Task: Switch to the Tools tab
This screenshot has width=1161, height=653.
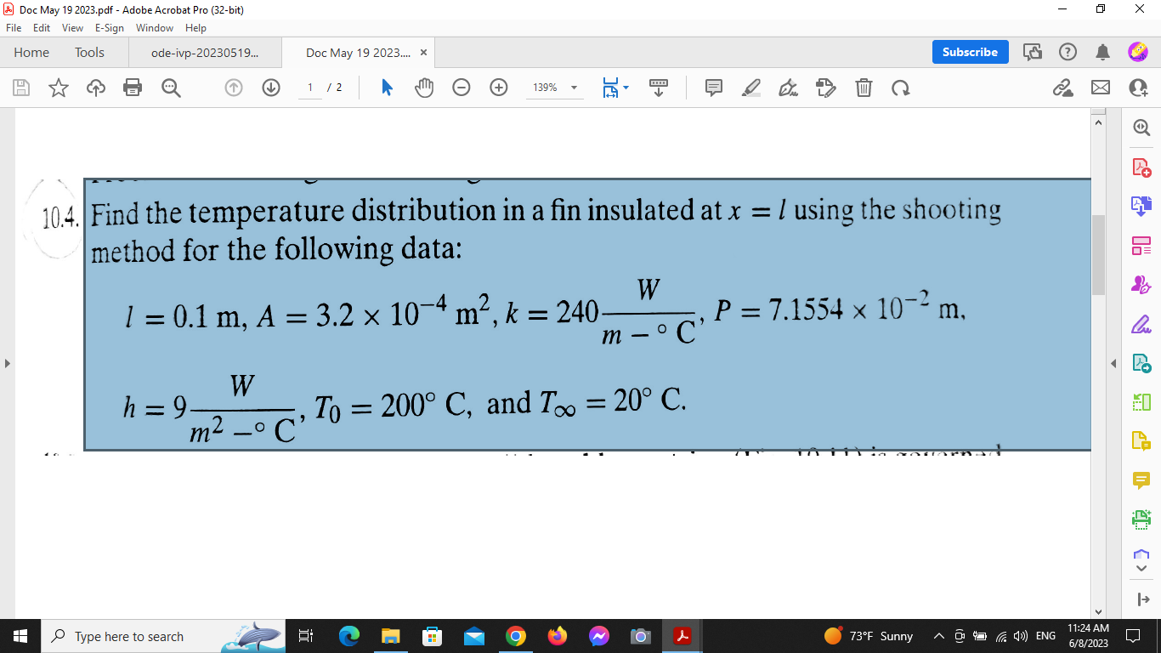Action: [89, 53]
